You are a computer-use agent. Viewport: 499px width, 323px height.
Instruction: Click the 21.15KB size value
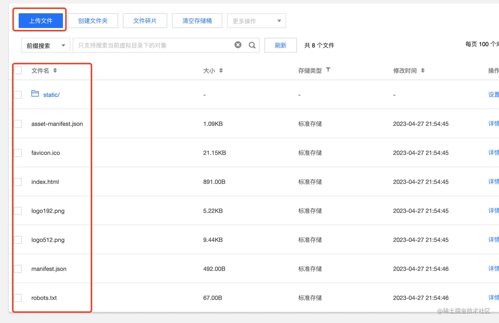click(215, 153)
